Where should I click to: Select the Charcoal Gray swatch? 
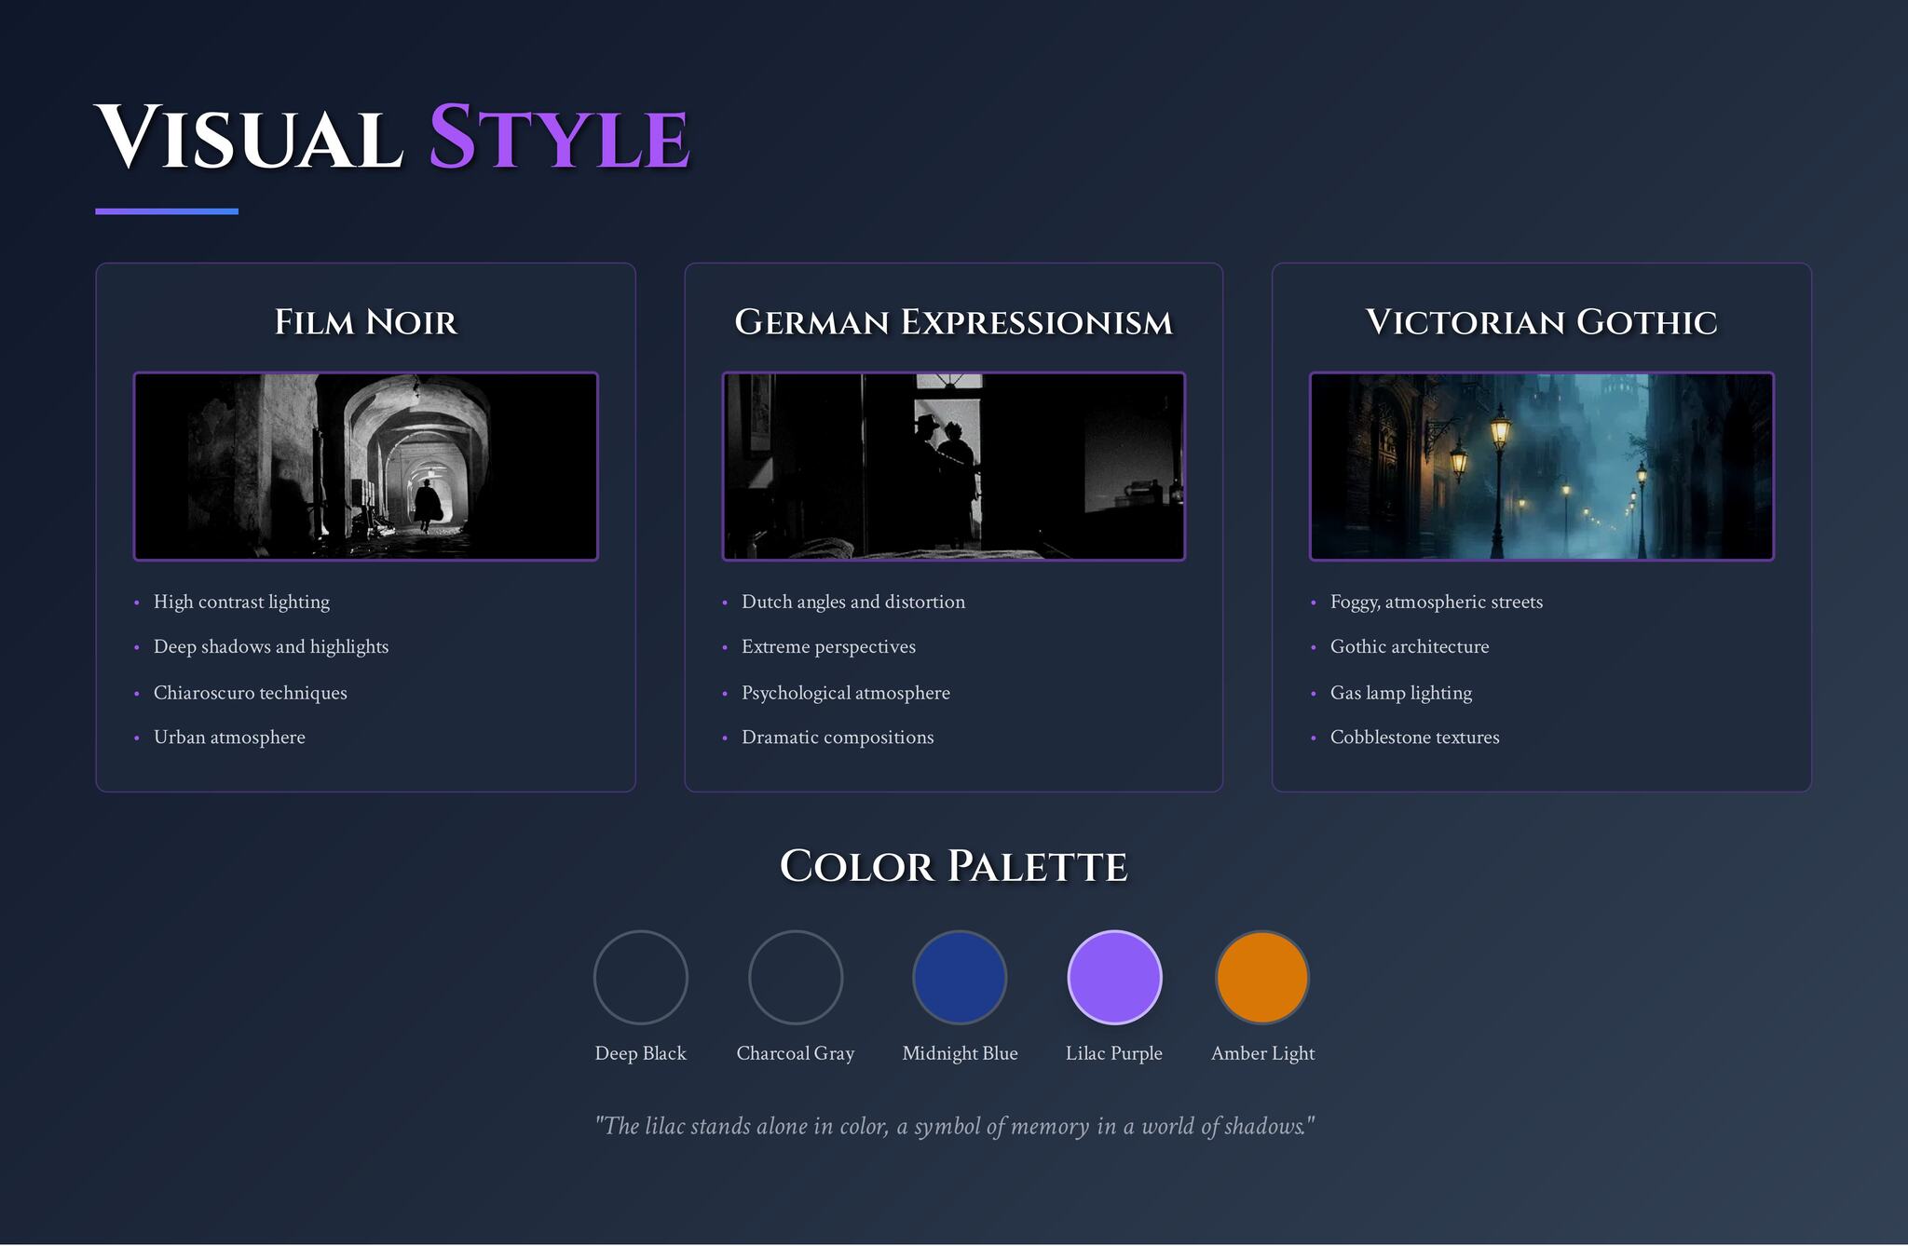pyautogui.click(x=795, y=977)
